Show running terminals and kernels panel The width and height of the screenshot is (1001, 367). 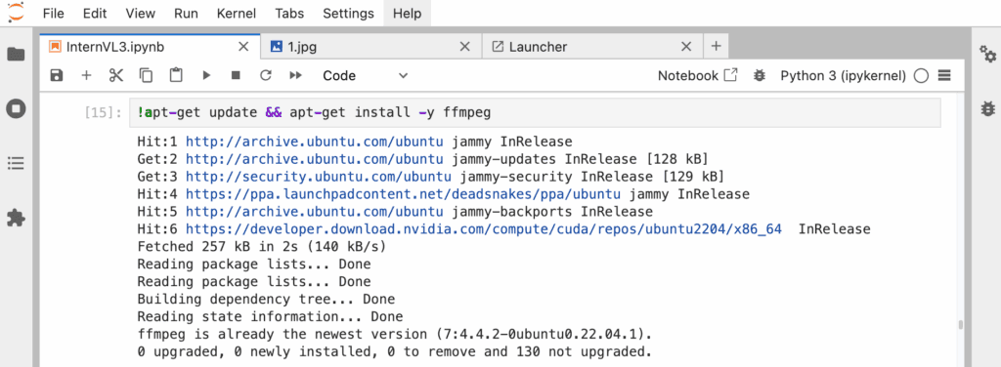(16, 109)
